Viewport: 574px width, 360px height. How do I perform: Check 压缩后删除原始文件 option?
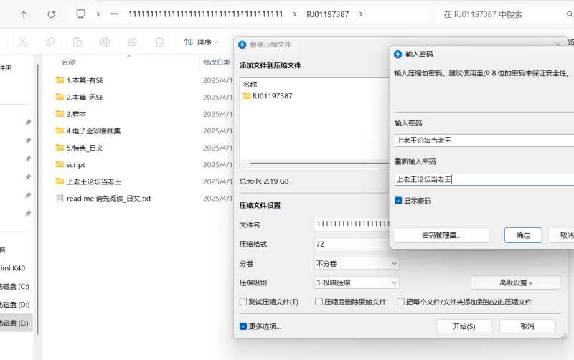(319, 302)
